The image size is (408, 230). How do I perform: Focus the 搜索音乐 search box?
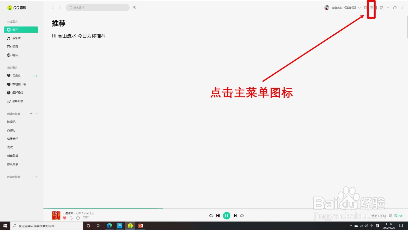98,8
